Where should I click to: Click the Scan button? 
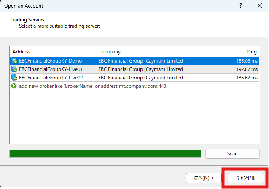(x=232, y=154)
